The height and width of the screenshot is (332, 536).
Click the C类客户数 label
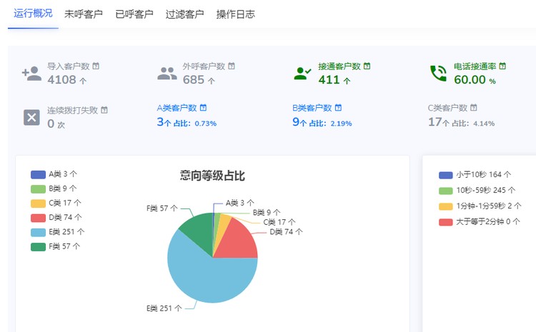tap(447, 108)
